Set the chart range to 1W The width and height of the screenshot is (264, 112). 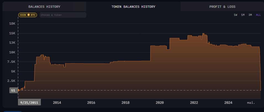(236, 15)
